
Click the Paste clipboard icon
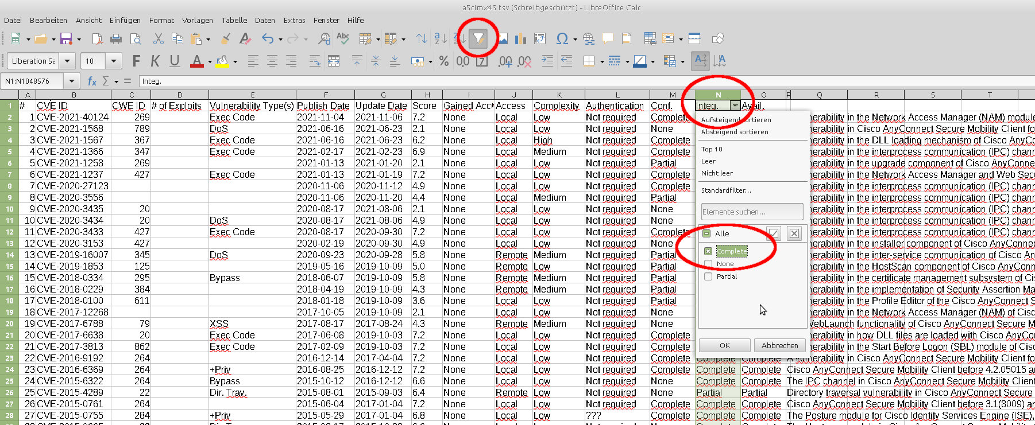196,38
